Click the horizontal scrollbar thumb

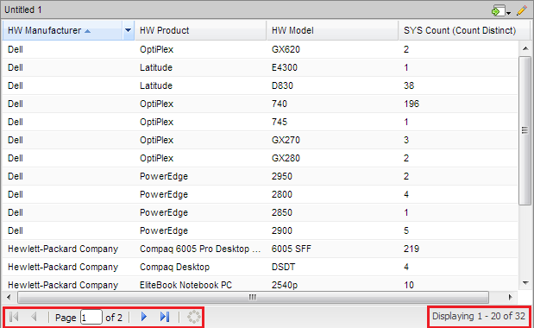point(253,297)
